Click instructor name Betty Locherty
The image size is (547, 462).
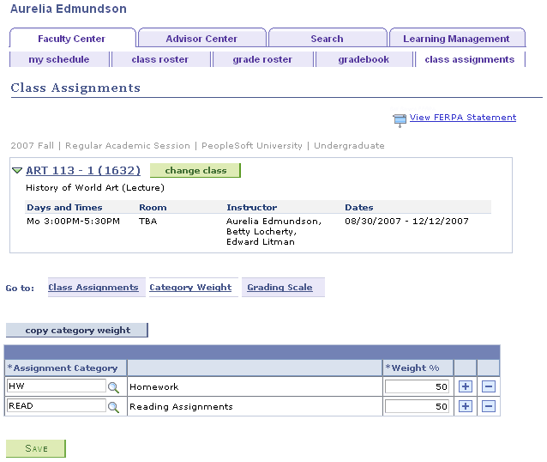[x=261, y=232]
